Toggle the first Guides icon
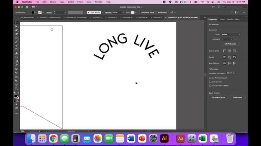This screenshot has width=261, height=146. [224, 57]
